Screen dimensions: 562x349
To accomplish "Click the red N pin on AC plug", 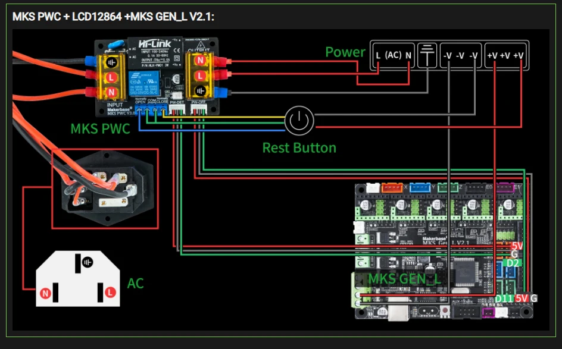I will [x=45, y=294].
